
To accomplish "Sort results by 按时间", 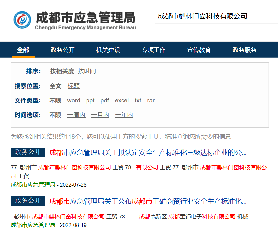I will (x=87, y=71).
